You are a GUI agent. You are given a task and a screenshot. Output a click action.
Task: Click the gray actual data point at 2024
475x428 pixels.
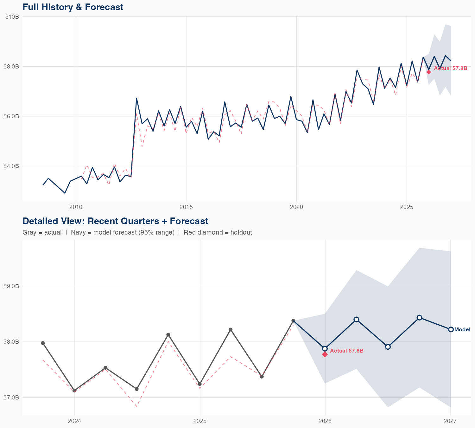coord(74,391)
